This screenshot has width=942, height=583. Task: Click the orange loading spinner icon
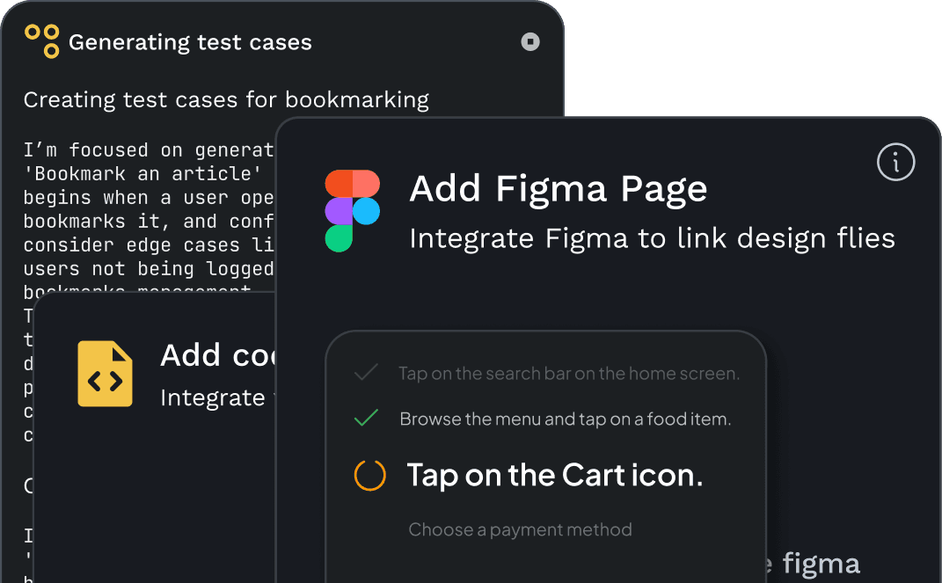369,476
